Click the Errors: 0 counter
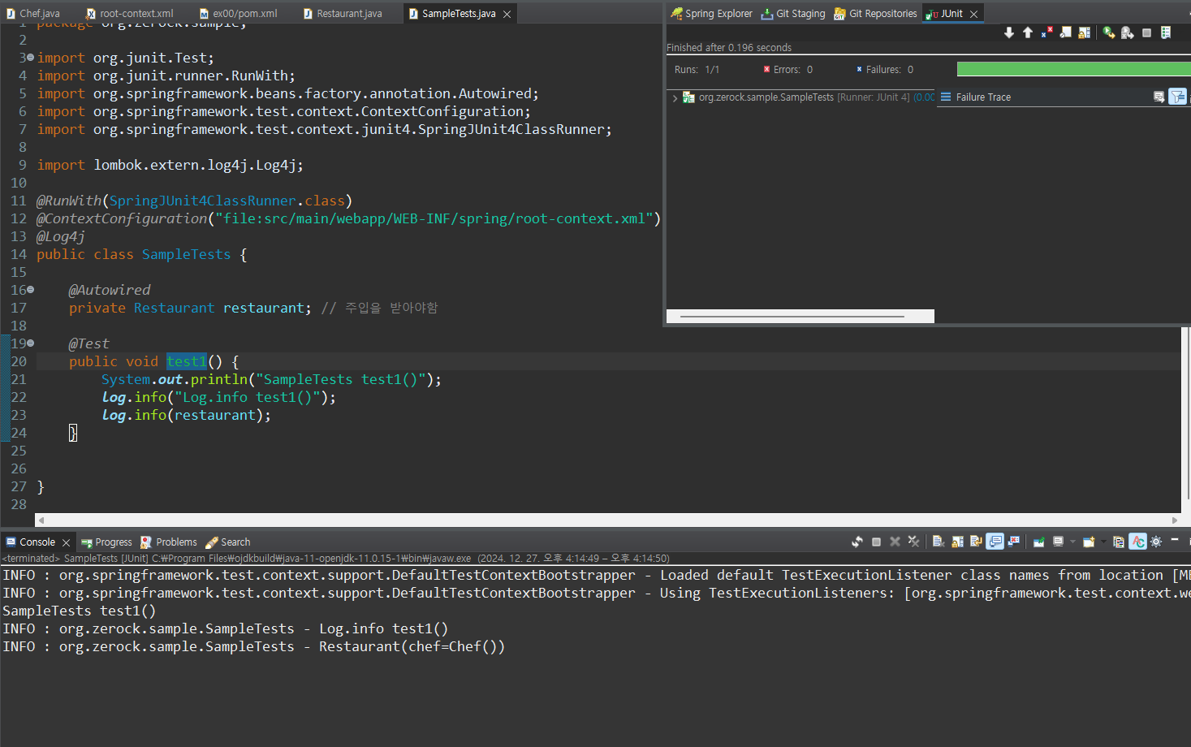Screen dimensions: 1191x747 788,70
